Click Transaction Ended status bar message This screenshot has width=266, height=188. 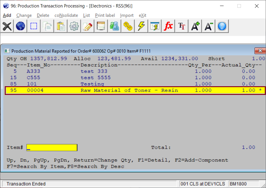point(26,184)
